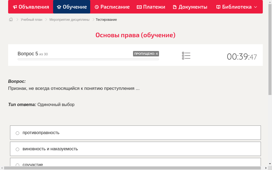Click the megaphone icon on Объявления tab
The image size is (272, 170).
coord(15,7)
